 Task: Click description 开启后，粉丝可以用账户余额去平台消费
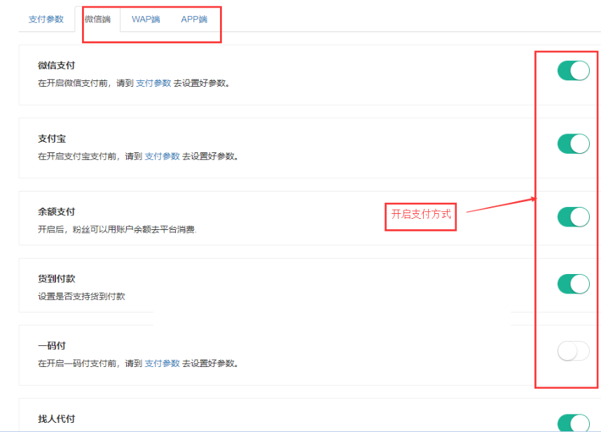[117, 229]
